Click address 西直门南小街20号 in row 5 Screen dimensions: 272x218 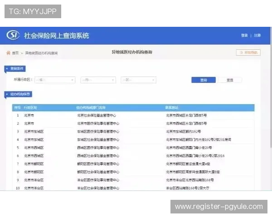point(189,148)
